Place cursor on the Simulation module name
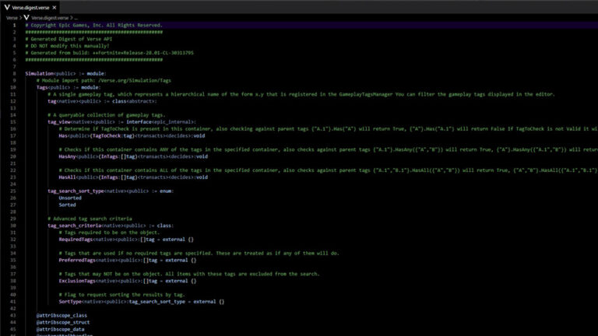This screenshot has width=598, height=336. point(39,72)
